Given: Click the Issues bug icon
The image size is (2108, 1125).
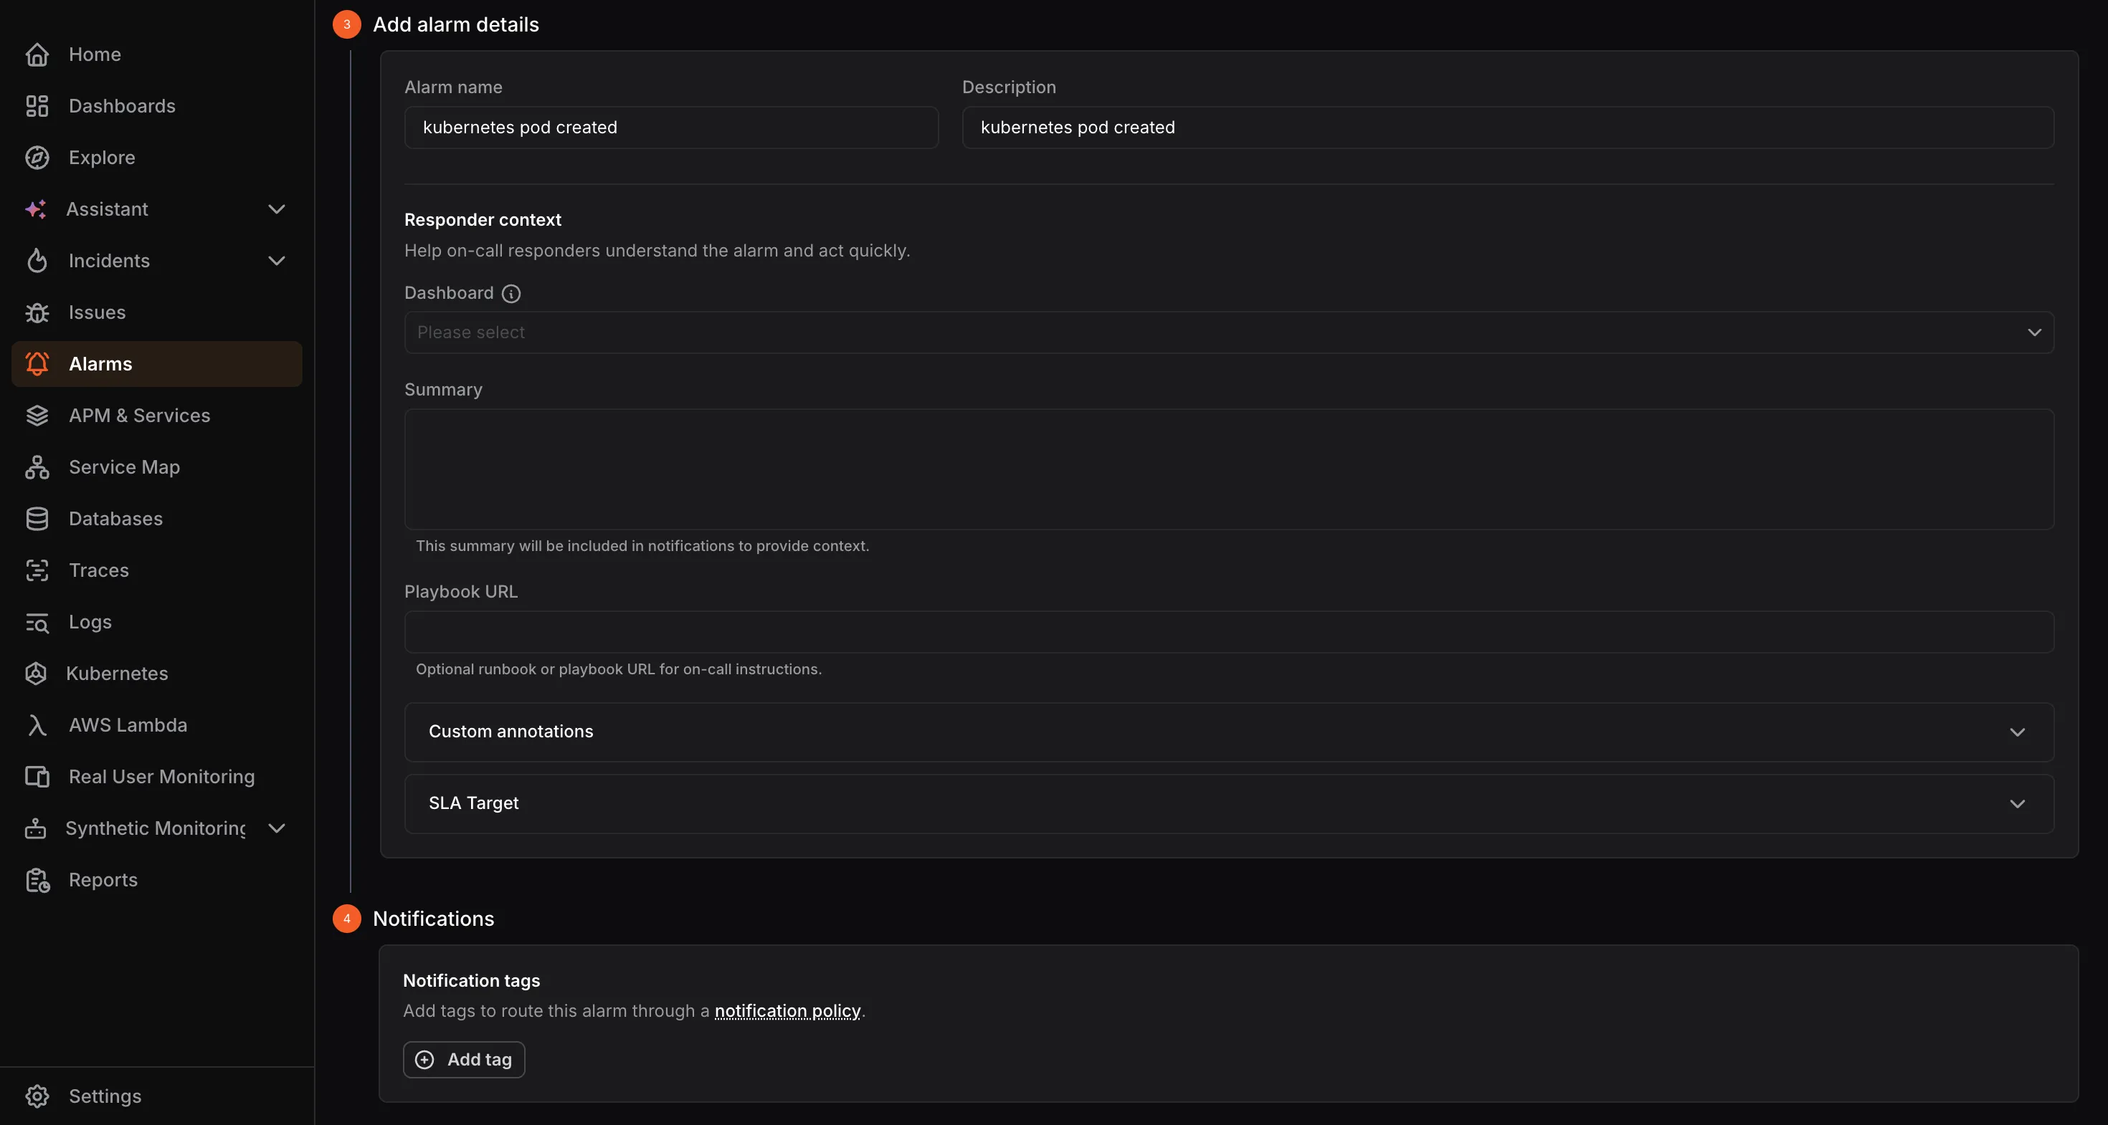Looking at the screenshot, I should coord(37,312).
